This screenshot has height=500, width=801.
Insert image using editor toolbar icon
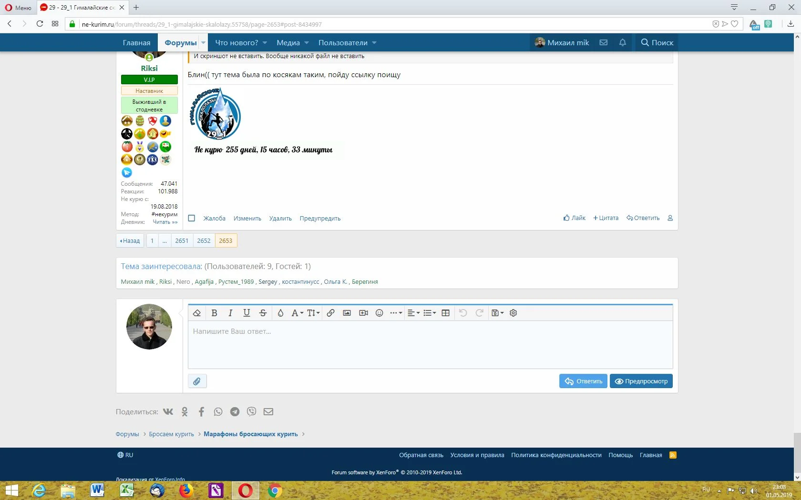(347, 313)
